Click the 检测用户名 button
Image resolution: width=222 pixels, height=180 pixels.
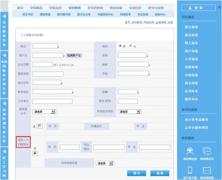[x=74, y=55]
